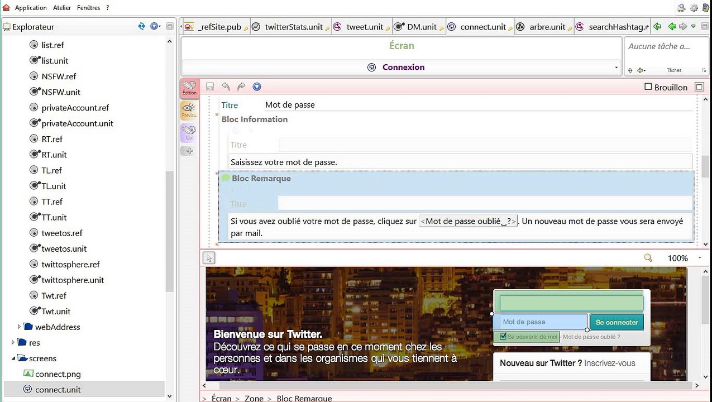Viewport: 712px width, 402px height.
Task: Click the save icon in the edit toolbar
Action: pos(210,87)
